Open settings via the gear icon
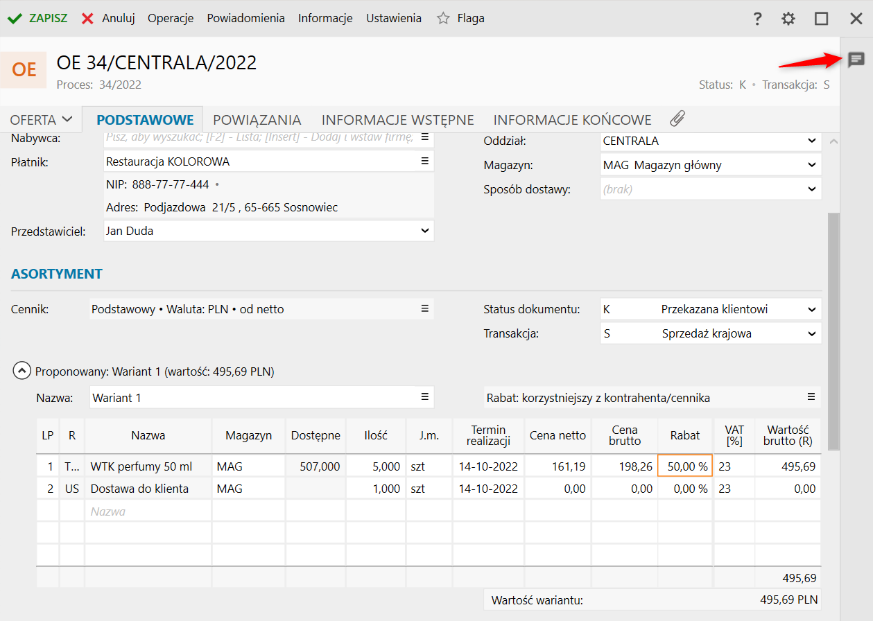 (x=788, y=19)
